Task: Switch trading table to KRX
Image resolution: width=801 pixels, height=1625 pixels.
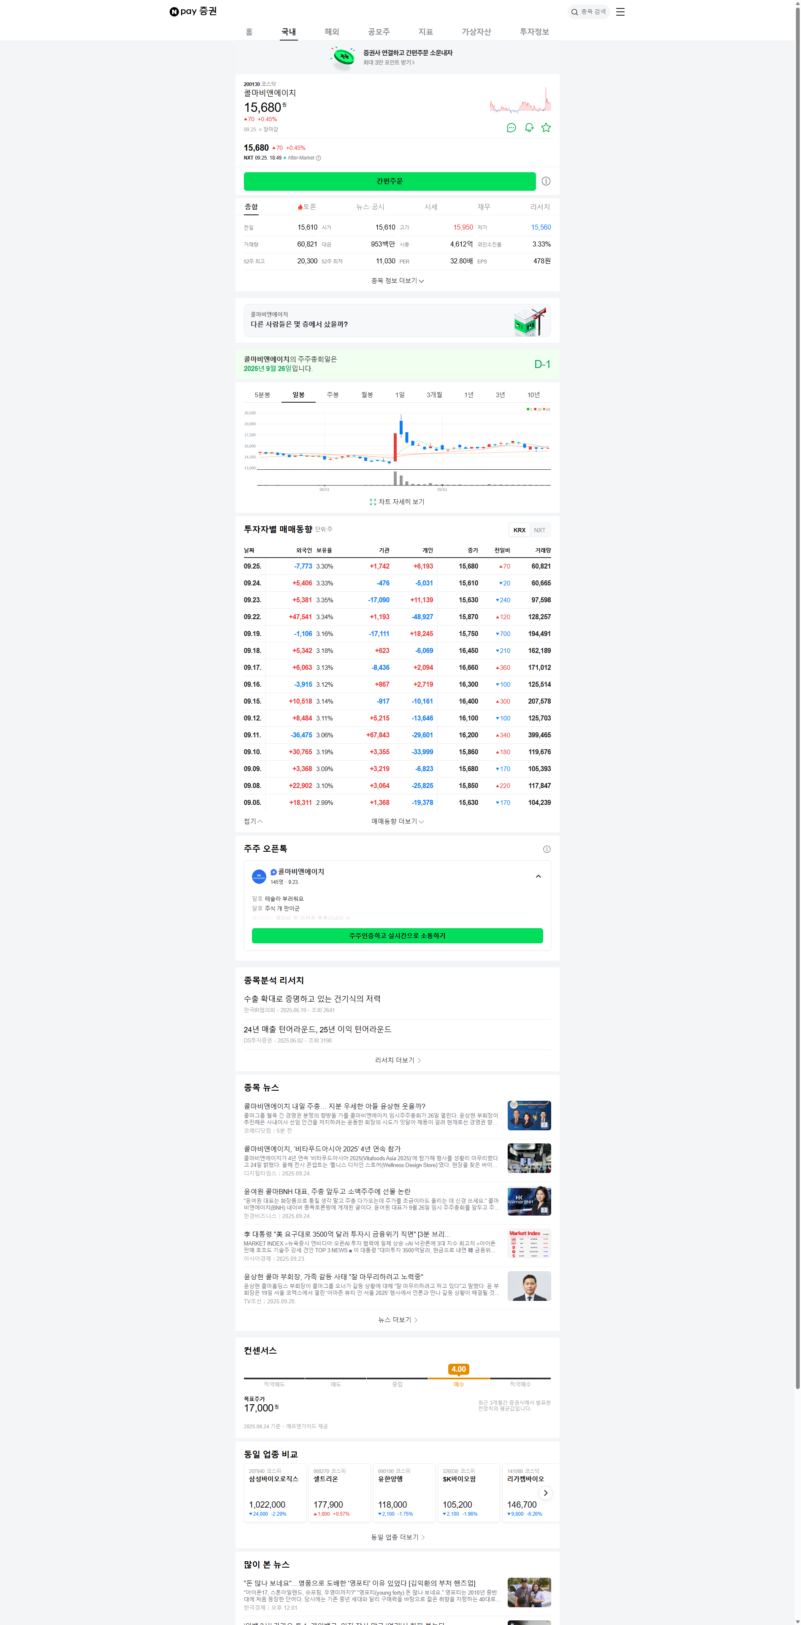Action: point(519,530)
